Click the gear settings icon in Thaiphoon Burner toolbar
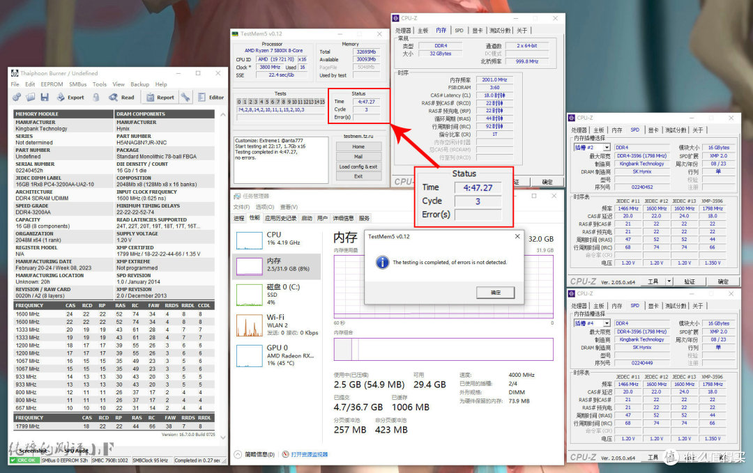The width and height of the screenshot is (753, 473). (17, 97)
